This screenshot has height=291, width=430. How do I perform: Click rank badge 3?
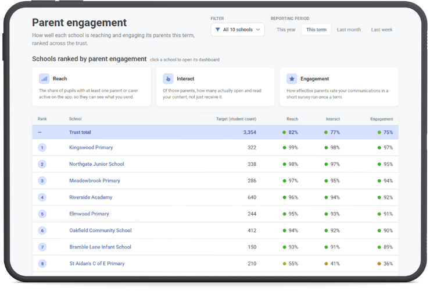click(x=42, y=180)
